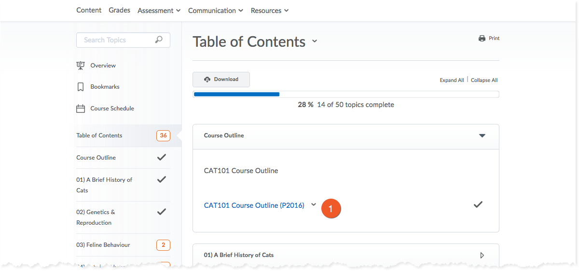Click the orange 36 badge beside Table of Contents
Image resolution: width=579 pixels, height=271 pixels.
(x=163, y=135)
